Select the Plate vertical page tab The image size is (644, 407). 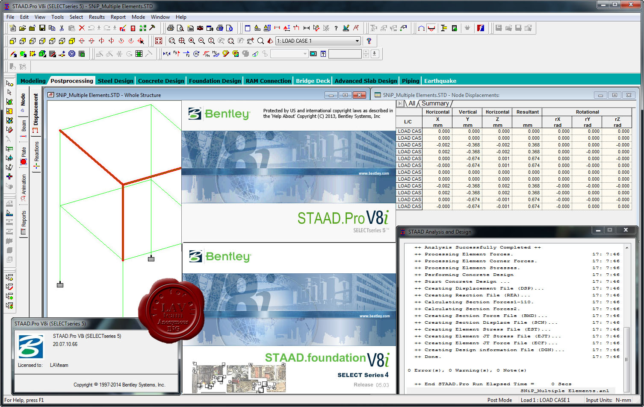(24, 156)
